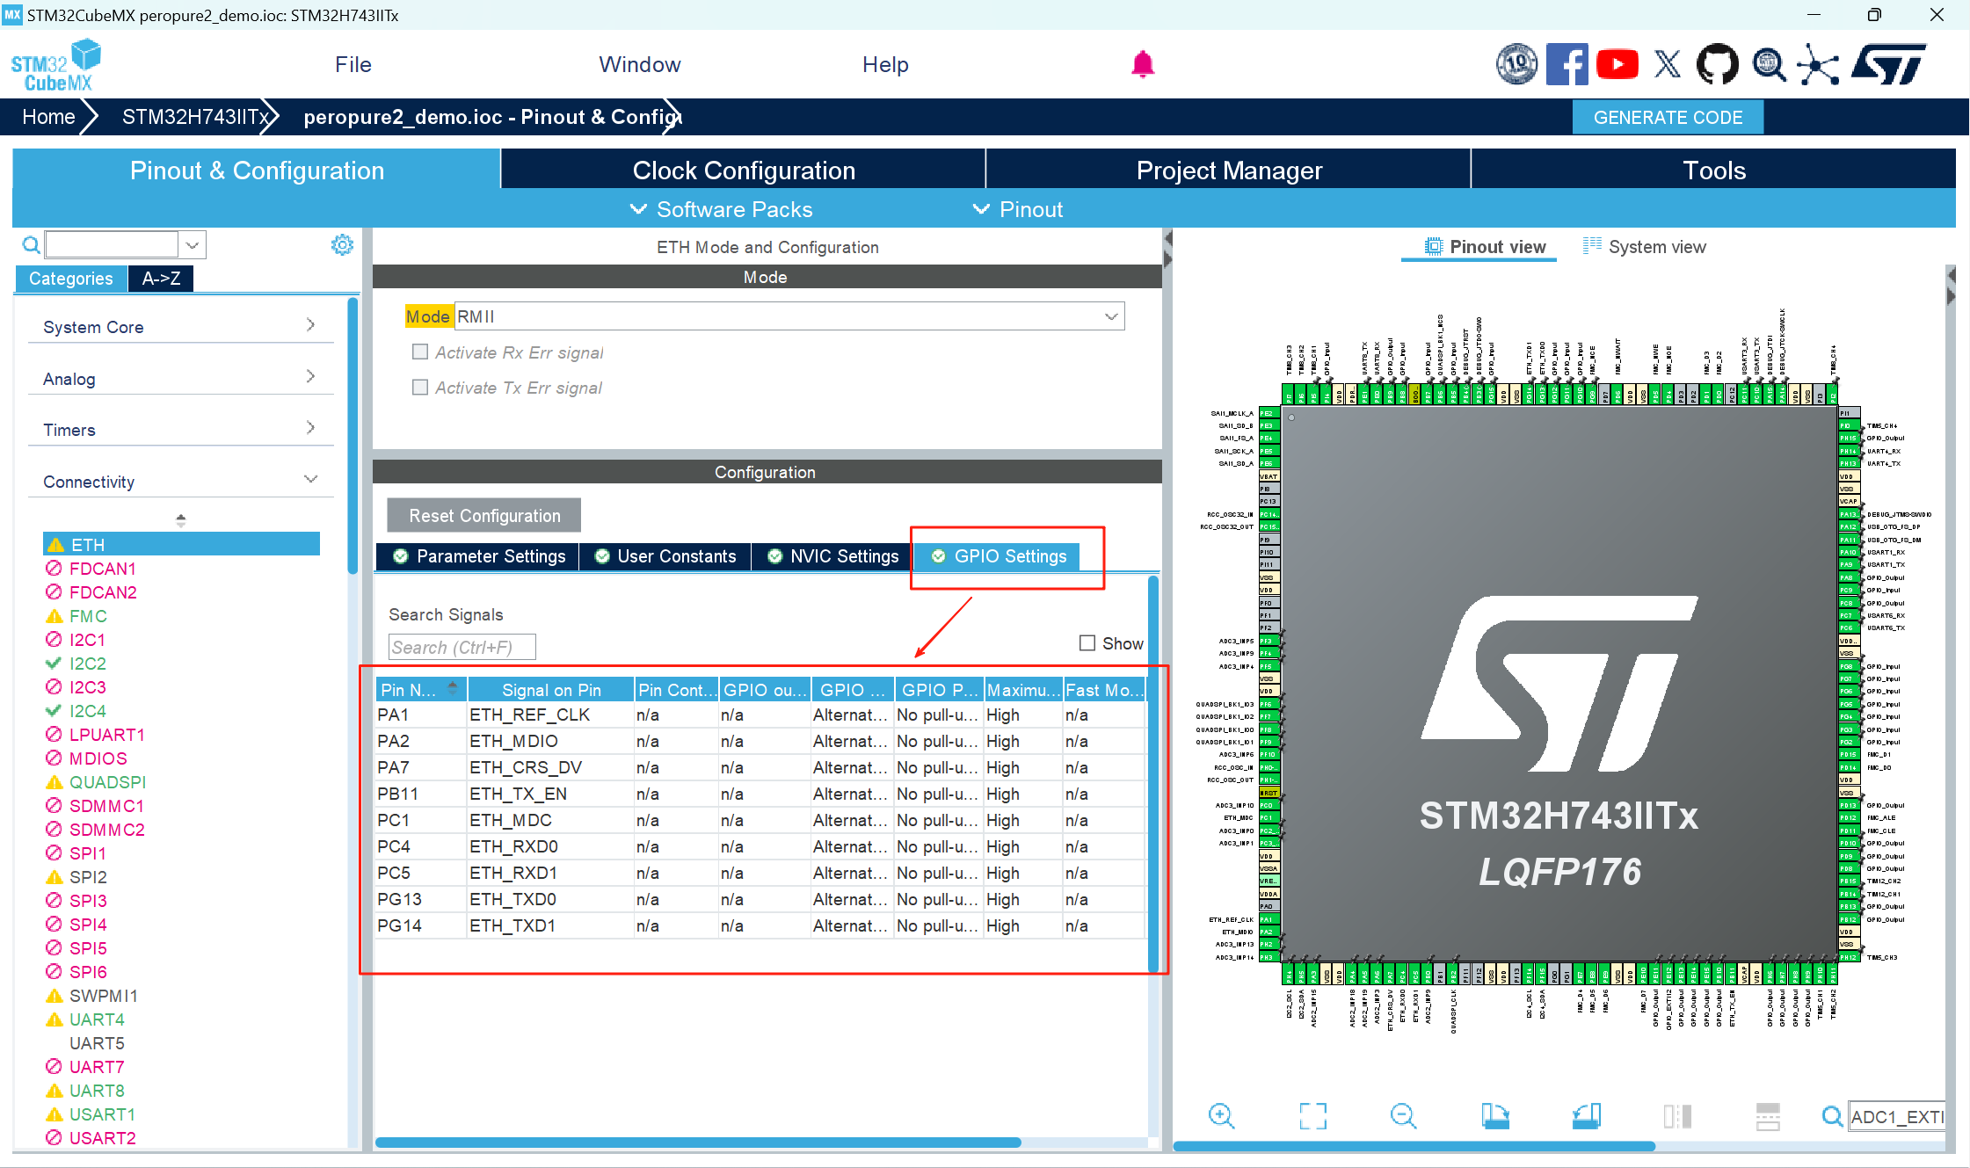Check the Show checkbox near signal search

point(1087,643)
